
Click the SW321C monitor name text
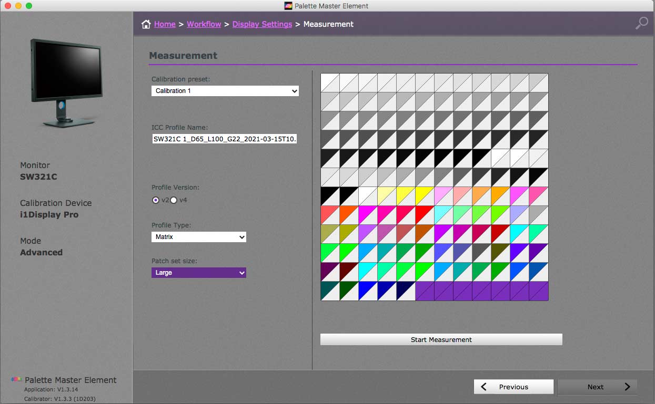click(x=38, y=177)
